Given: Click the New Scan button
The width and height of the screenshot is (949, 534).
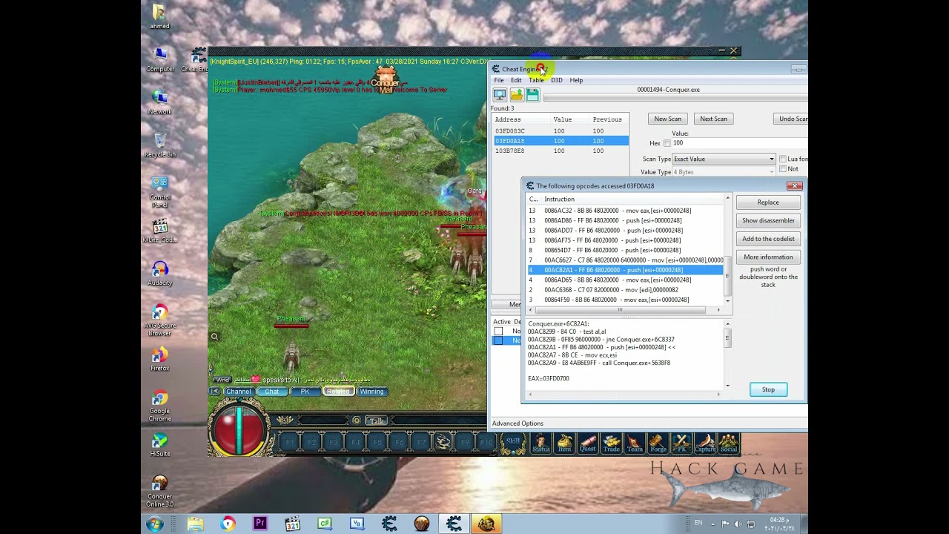Looking at the screenshot, I should click(x=667, y=119).
